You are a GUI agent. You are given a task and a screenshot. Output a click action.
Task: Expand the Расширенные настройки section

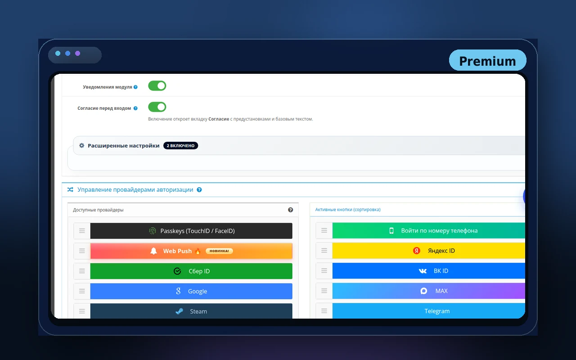(123, 146)
